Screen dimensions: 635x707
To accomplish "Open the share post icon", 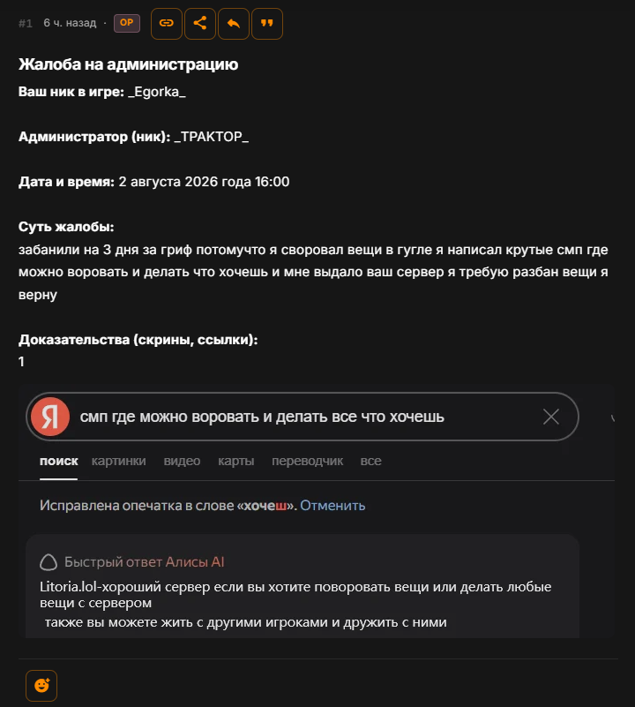I will click(200, 24).
